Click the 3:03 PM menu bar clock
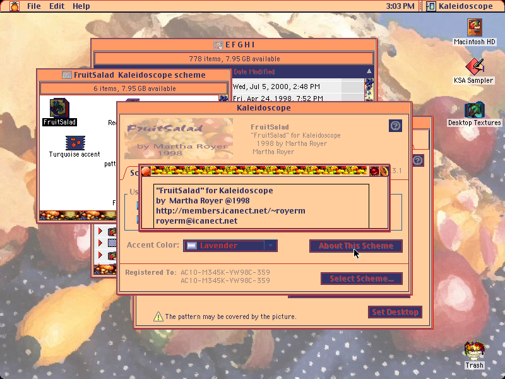This screenshot has height=379, width=505. 400,6
